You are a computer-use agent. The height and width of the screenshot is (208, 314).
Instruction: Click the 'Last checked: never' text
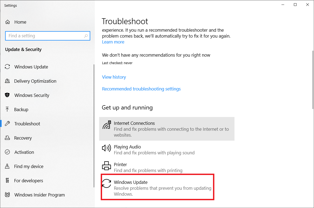[x=117, y=63]
